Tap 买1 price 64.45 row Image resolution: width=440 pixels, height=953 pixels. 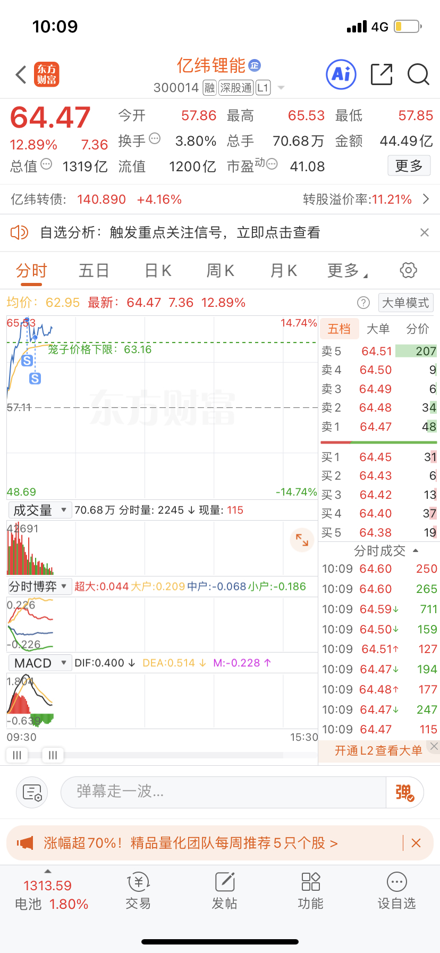379,457
